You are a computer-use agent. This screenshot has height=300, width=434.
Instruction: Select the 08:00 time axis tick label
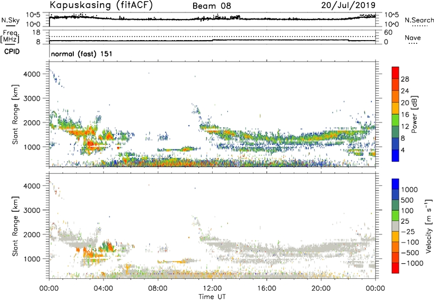158,289
